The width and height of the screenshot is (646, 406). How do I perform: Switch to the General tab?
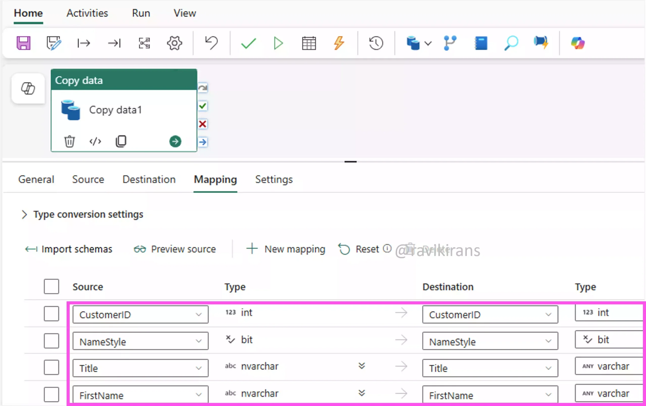point(36,179)
